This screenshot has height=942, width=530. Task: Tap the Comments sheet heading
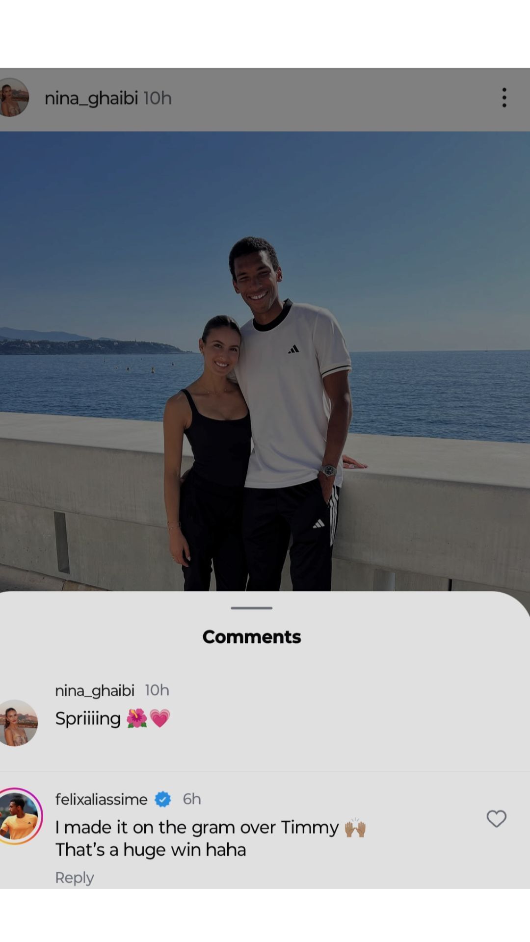(x=252, y=637)
